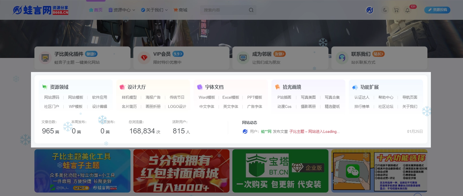Open the 子比美化插件 card
This screenshot has width=463, height=196.
pyautogui.click(x=82, y=58)
